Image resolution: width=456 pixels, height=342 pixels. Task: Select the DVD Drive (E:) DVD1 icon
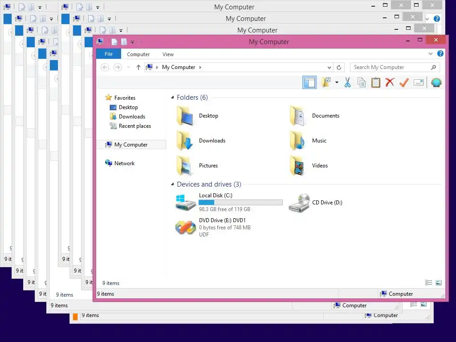click(185, 228)
